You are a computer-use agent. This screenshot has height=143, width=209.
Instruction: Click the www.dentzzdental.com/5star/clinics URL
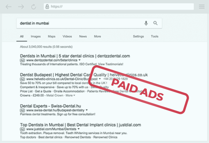point(52,60)
